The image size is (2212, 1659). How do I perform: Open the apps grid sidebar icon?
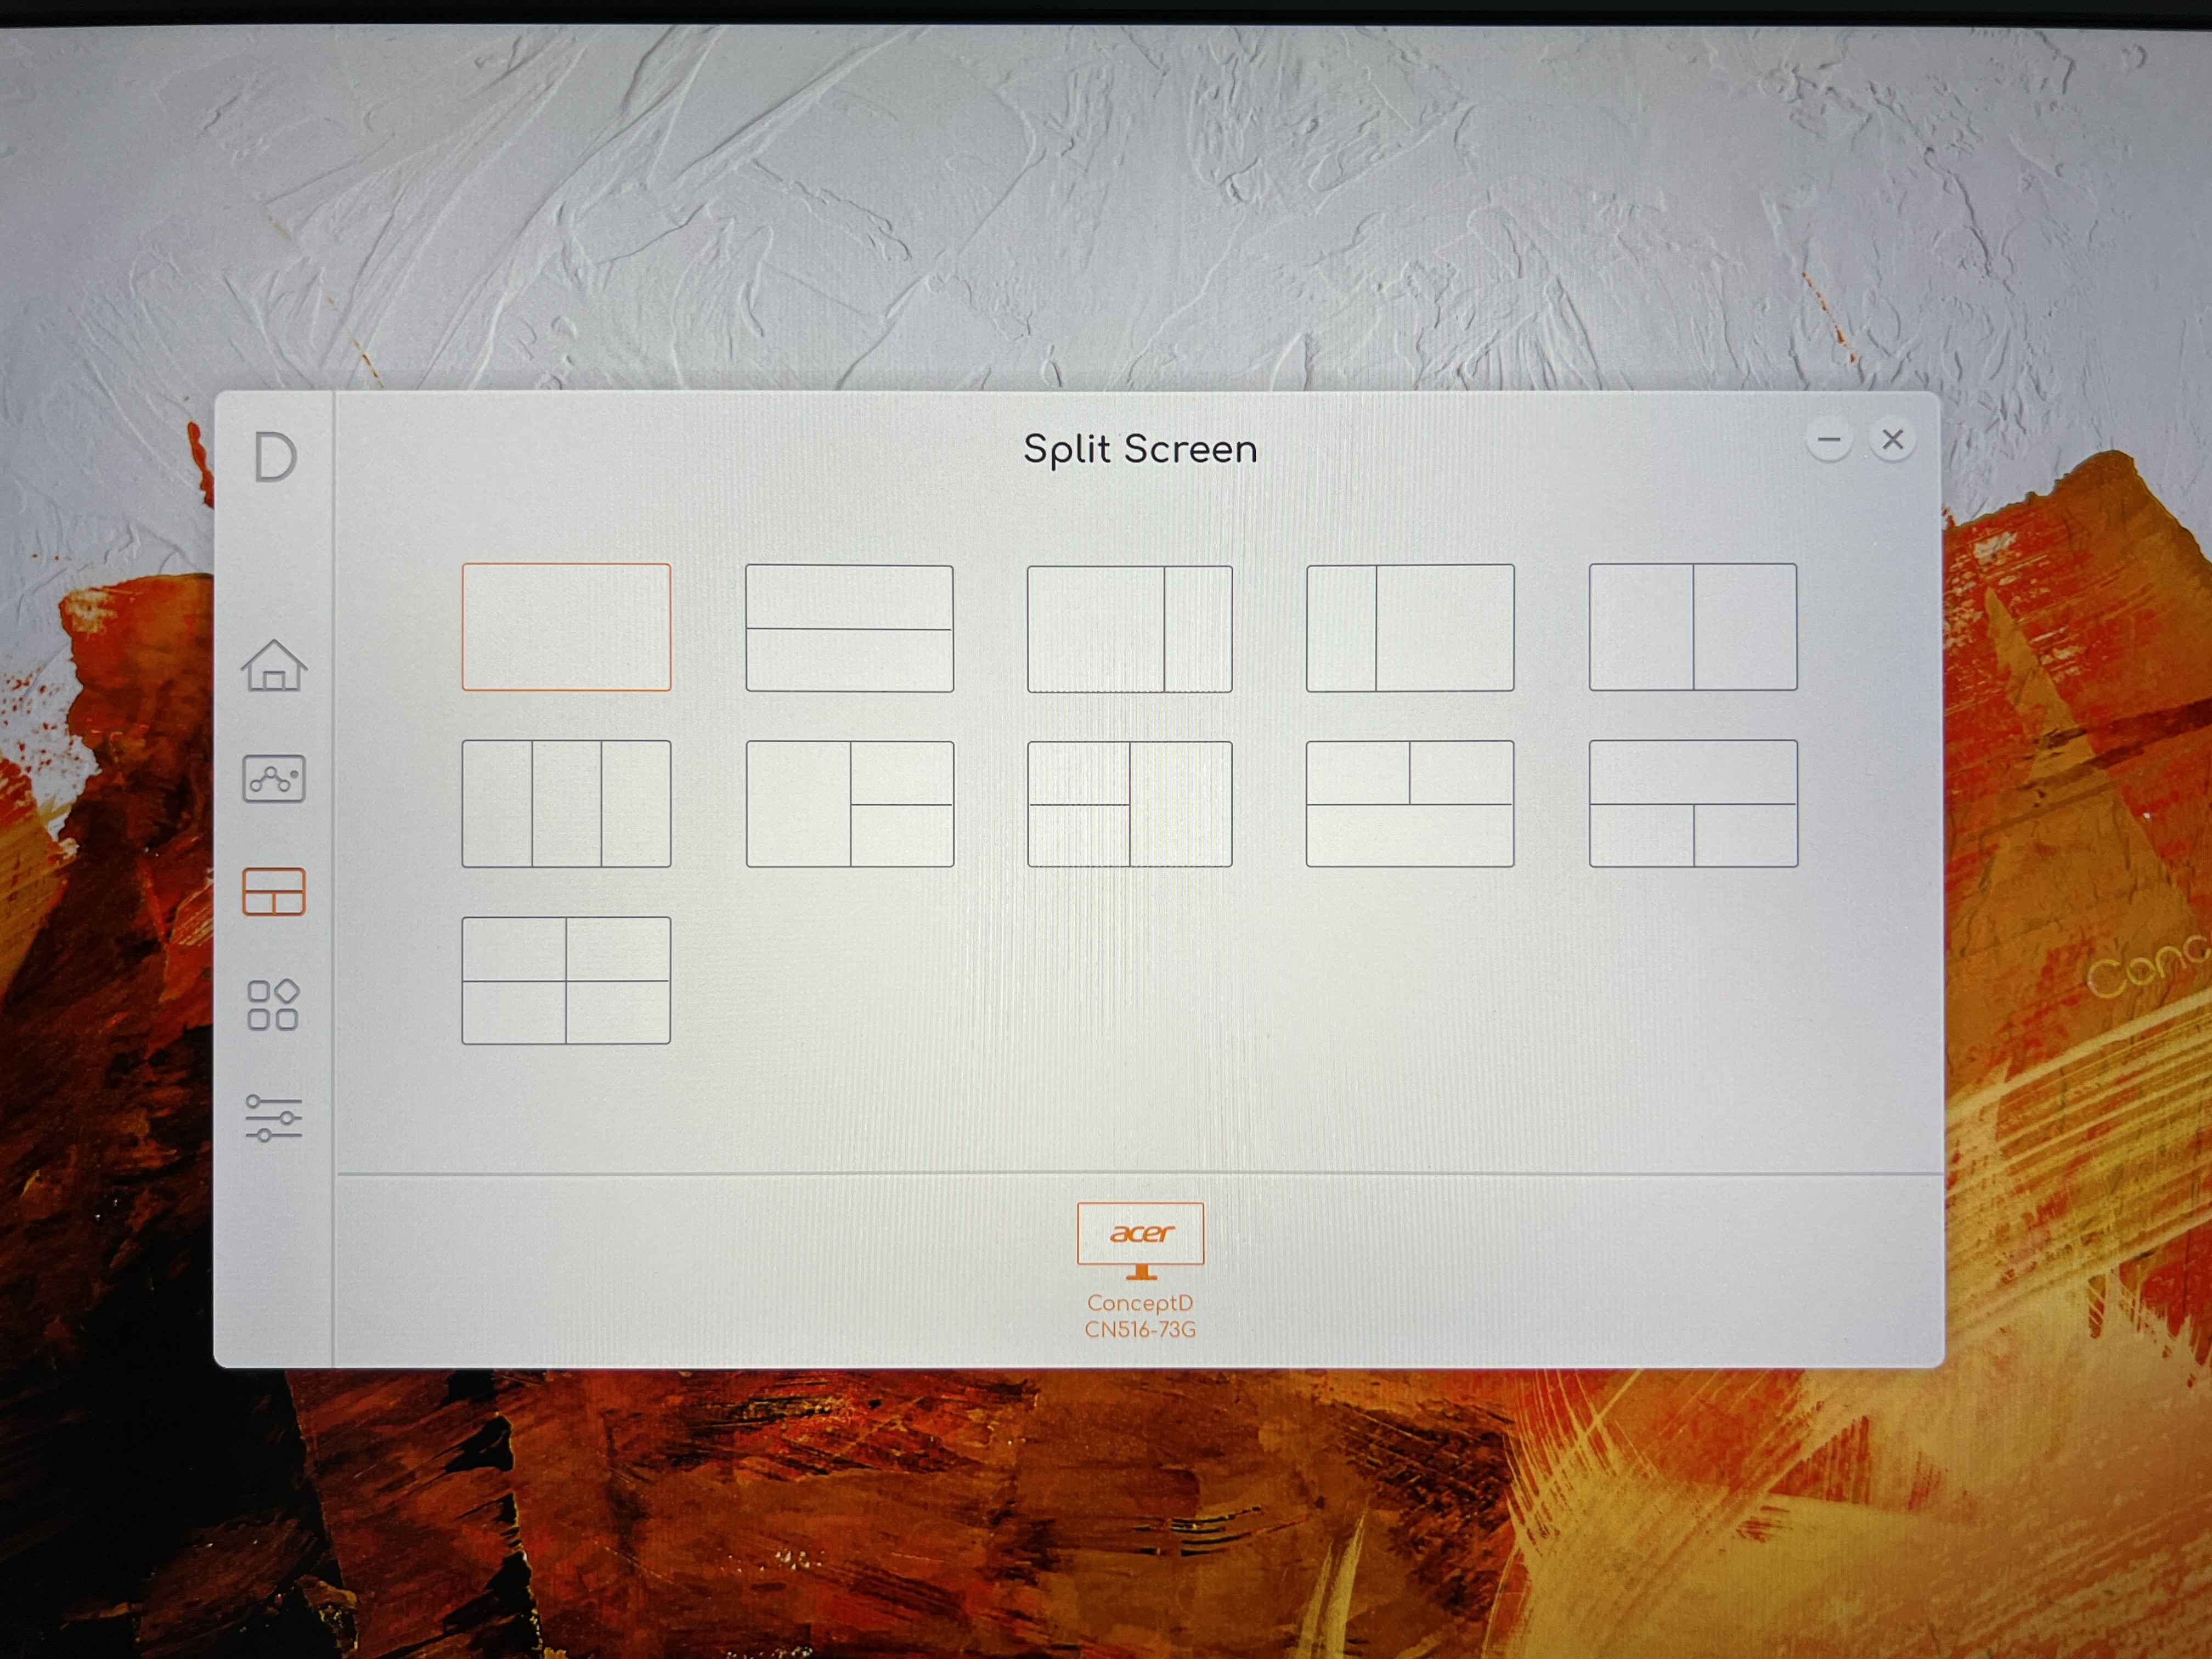point(273,1005)
